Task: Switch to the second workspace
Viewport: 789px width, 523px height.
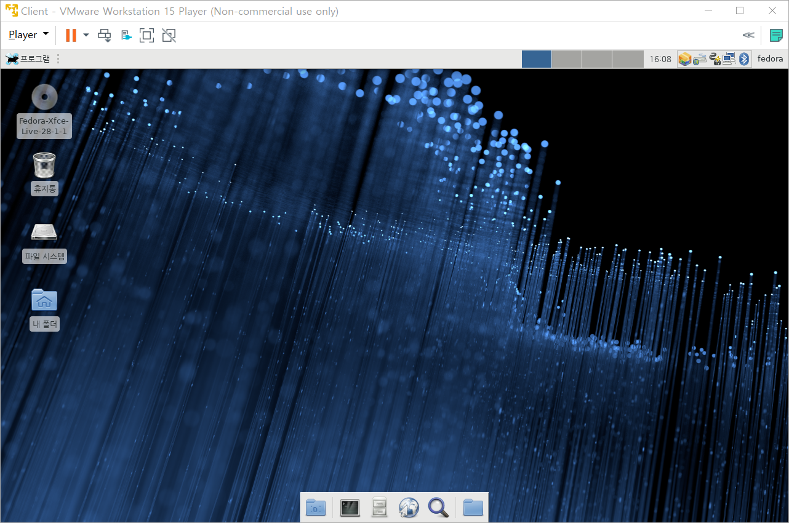Action: [x=567, y=59]
